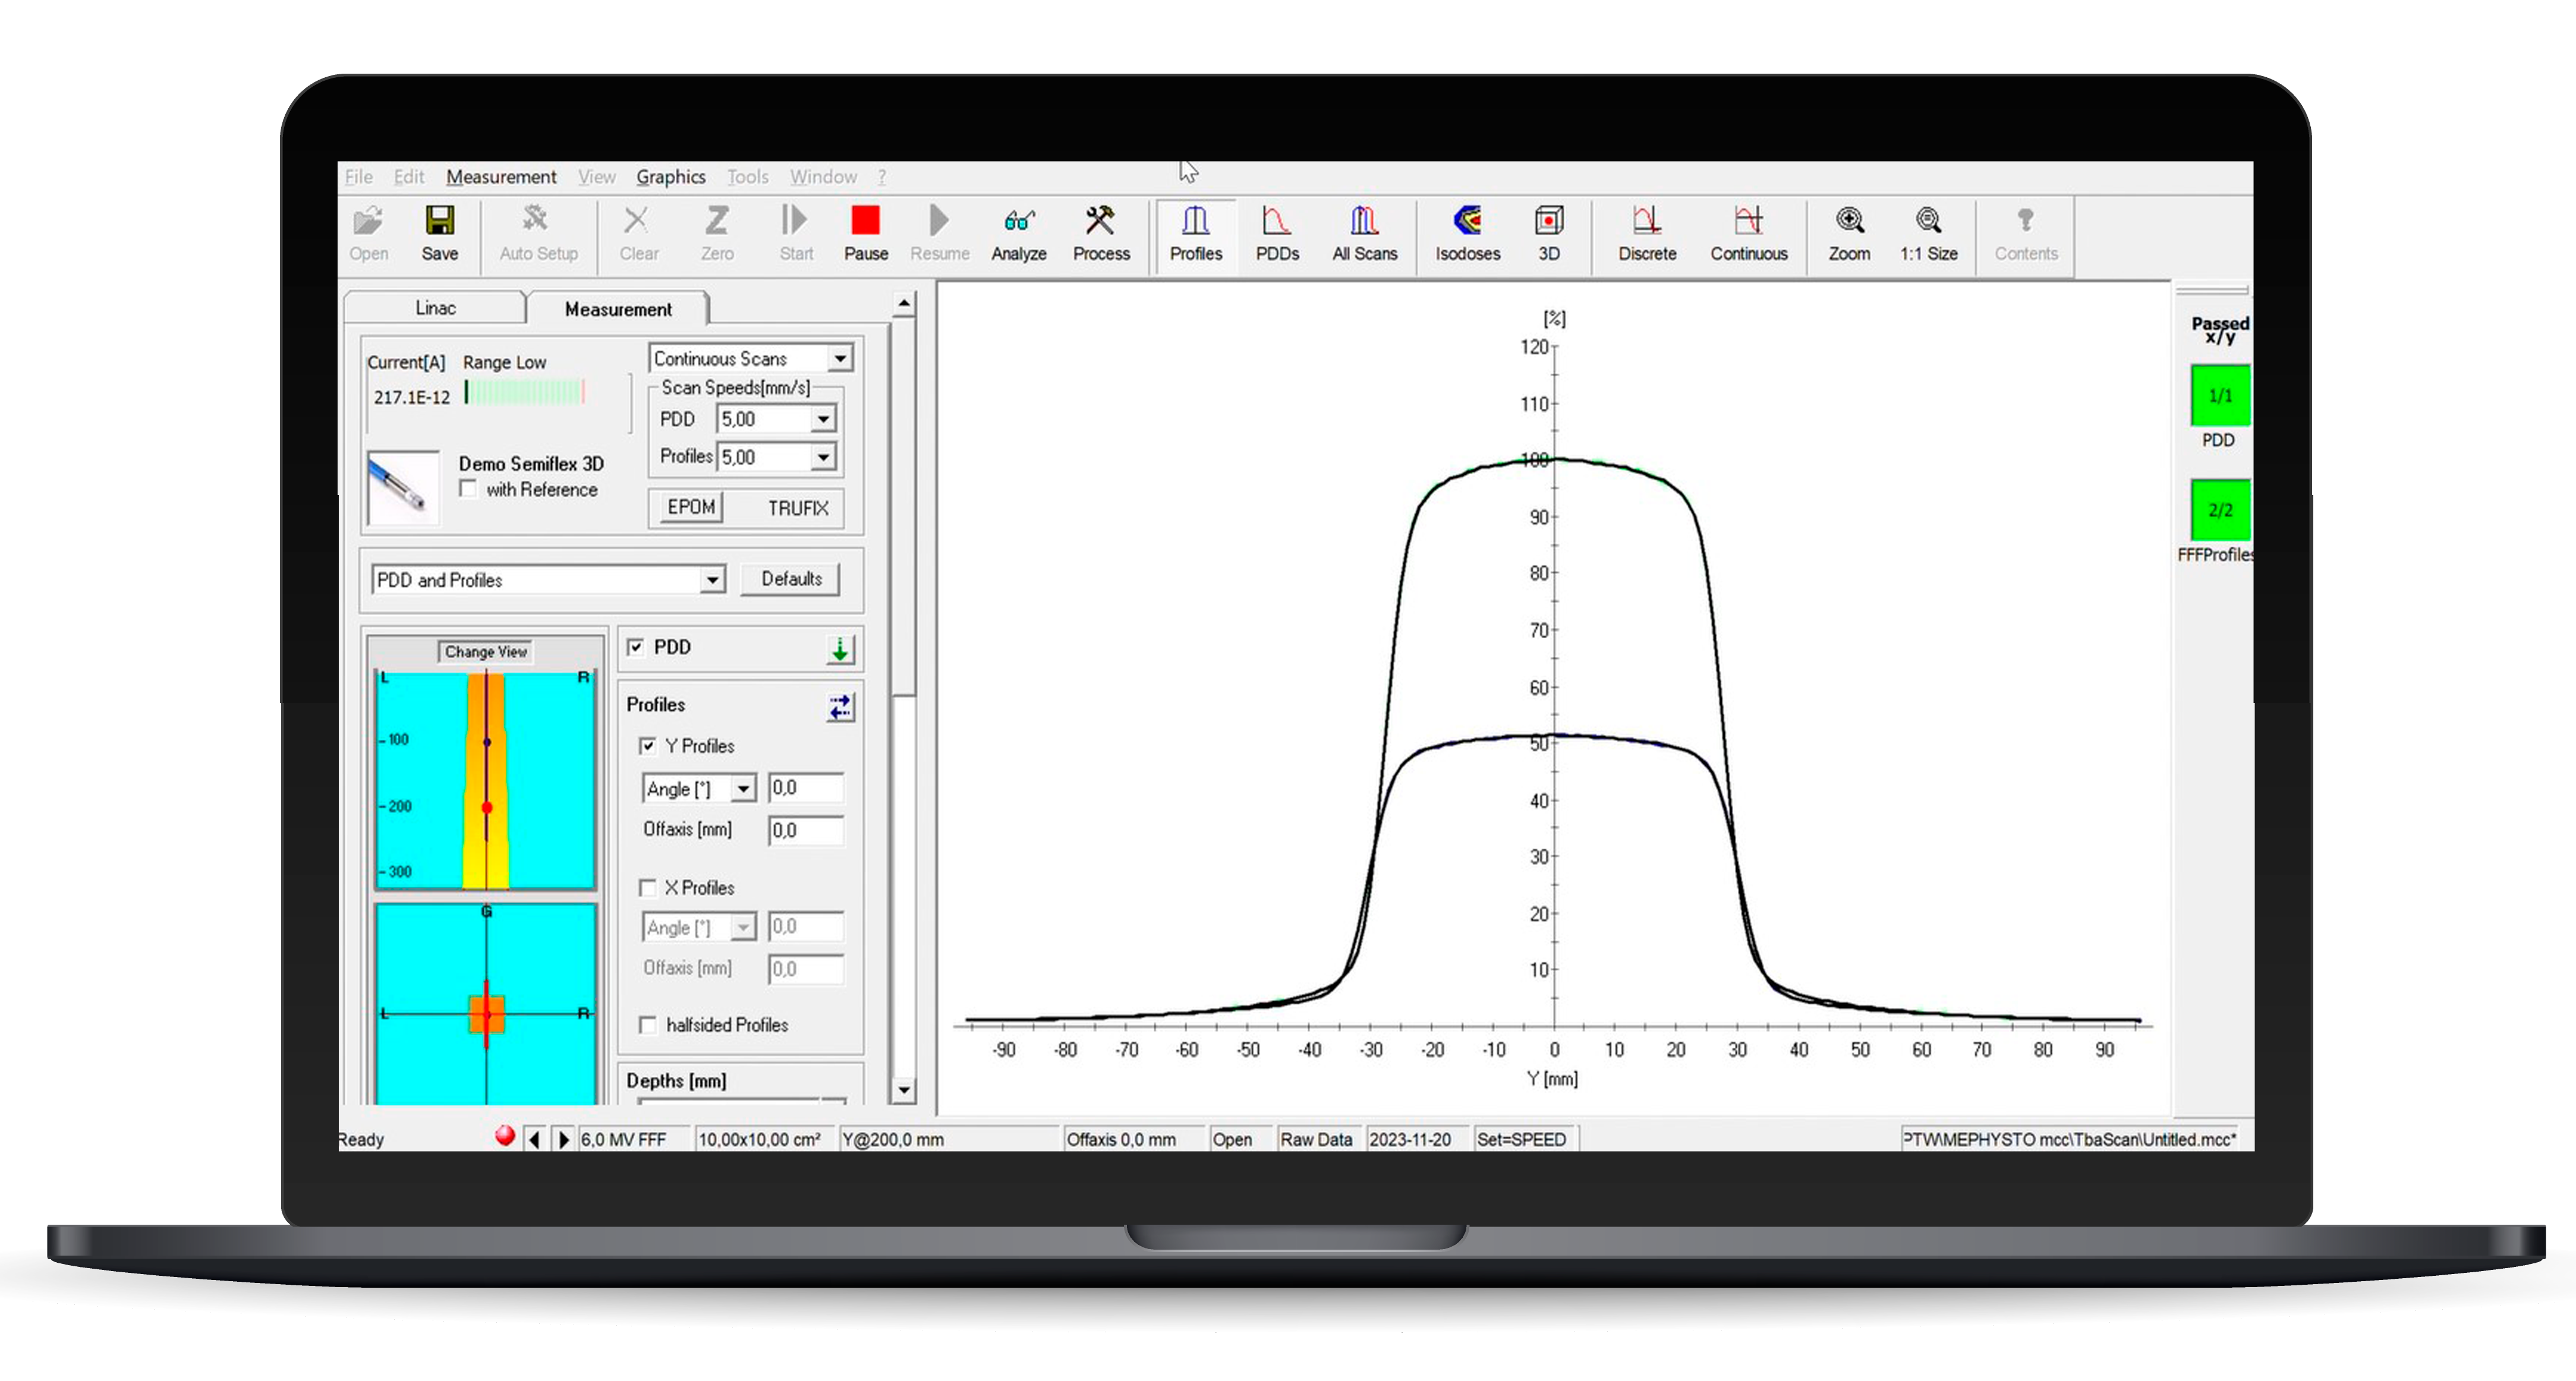Uncheck the Y Profiles checkbox
2576x1381 pixels.
point(648,746)
